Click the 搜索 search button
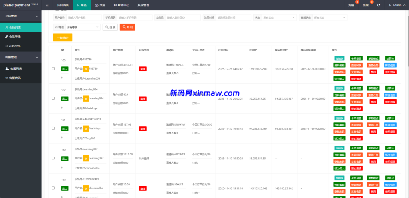 (110, 27)
